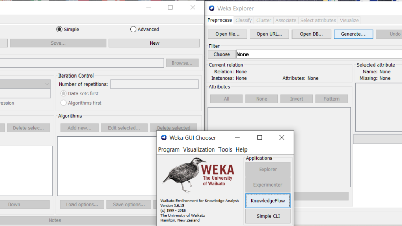Select the Advanced radio button
Viewport: 402px width, 226px height.
[x=133, y=29]
